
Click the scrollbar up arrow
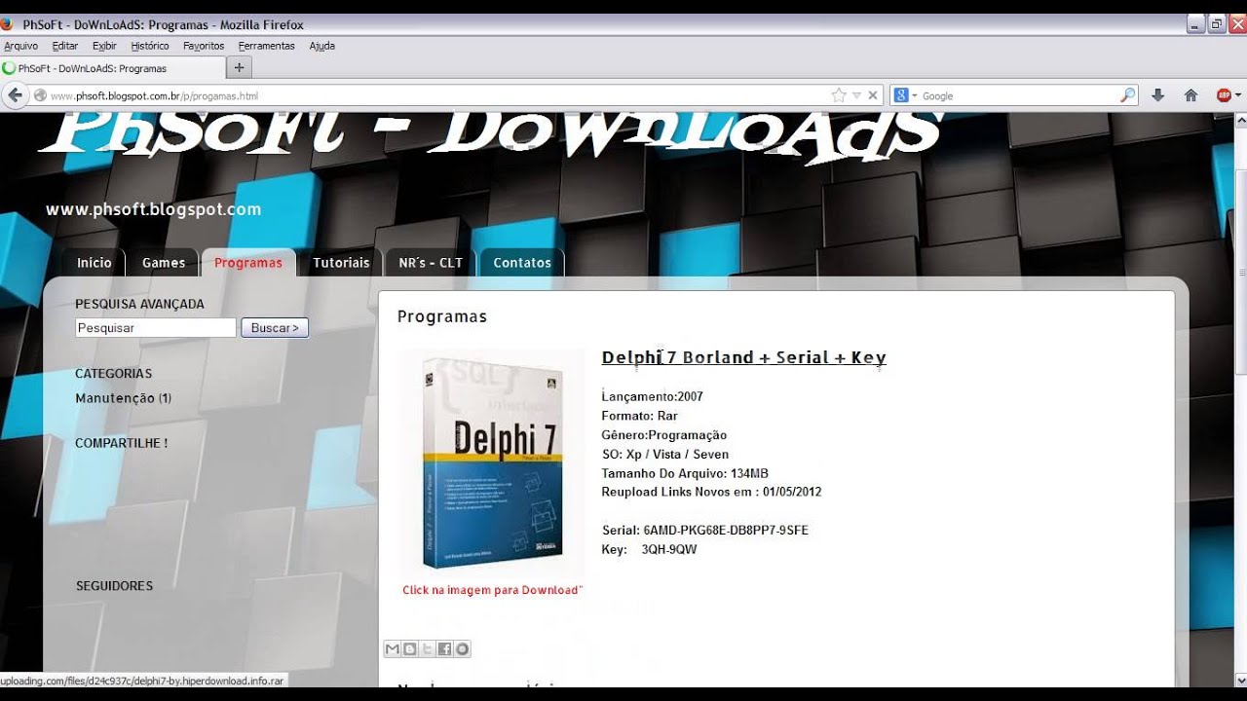1240,120
